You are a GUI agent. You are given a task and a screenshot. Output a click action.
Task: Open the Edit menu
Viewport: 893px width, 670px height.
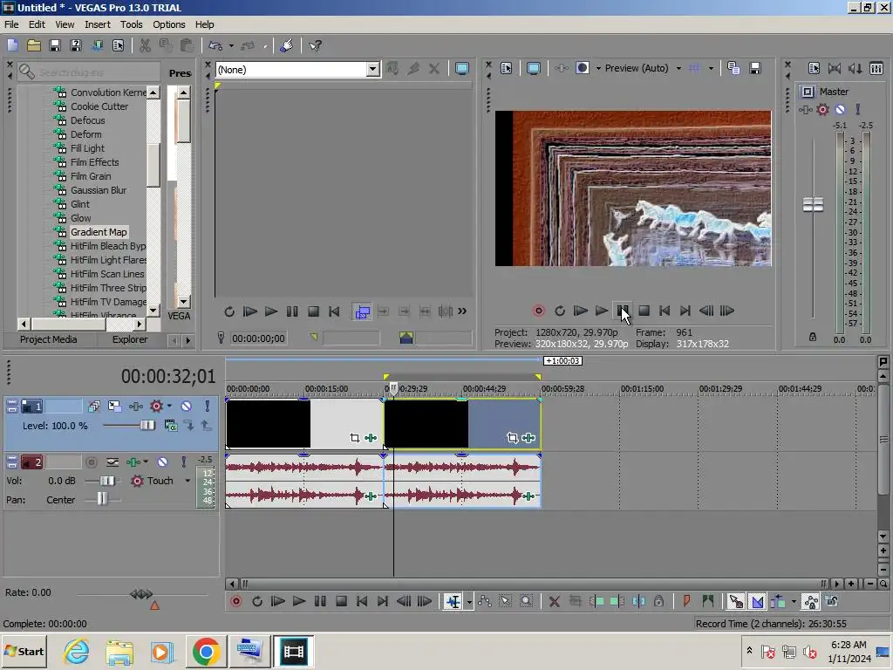click(37, 24)
